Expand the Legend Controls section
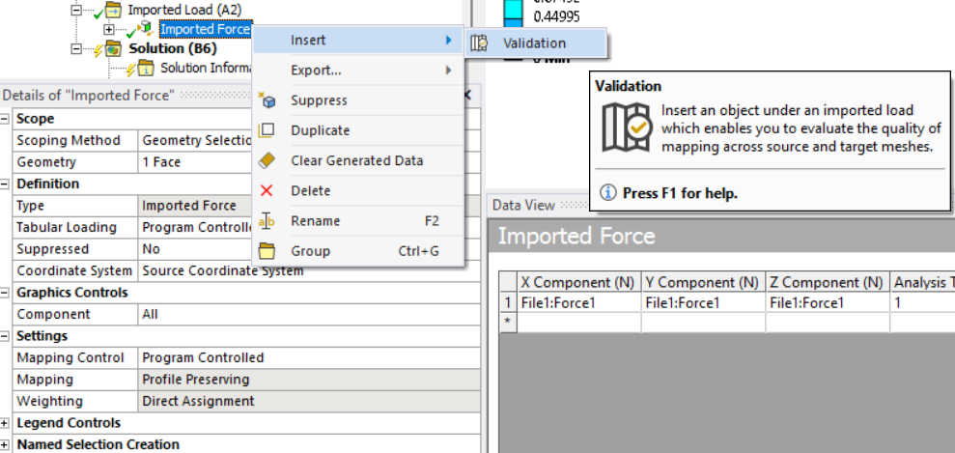This screenshot has width=955, height=453. (7, 423)
